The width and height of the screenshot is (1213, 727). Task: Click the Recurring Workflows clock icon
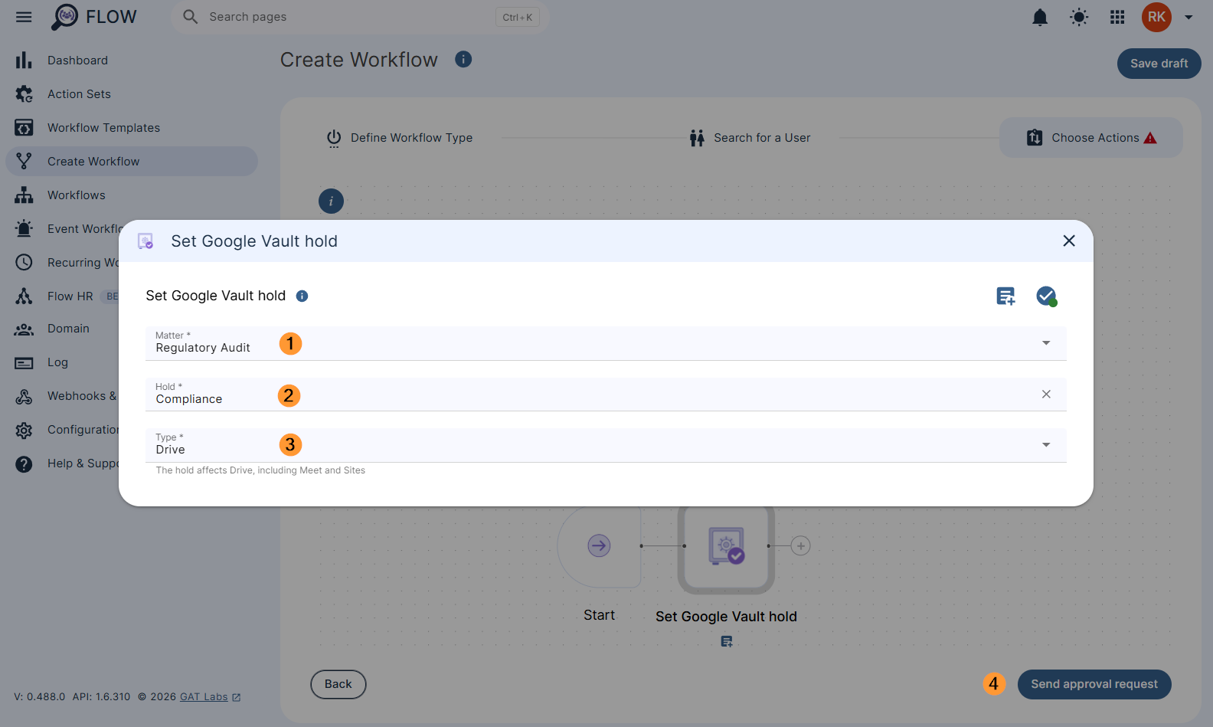(24, 263)
